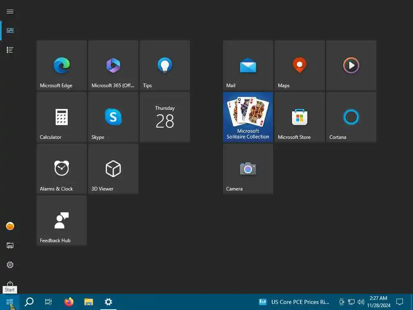Open the File Explorer shortcut in the Start sidebar
This screenshot has width=413, height=310.
click(10, 245)
